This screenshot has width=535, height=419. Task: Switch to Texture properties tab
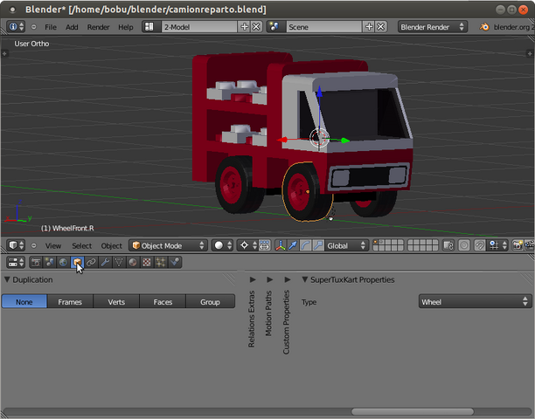click(147, 262)
